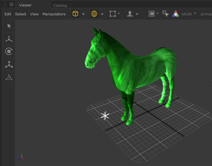Open the Edit menu
The height and width of the screenshot is (166, 212).
click(x=8, y=14)
